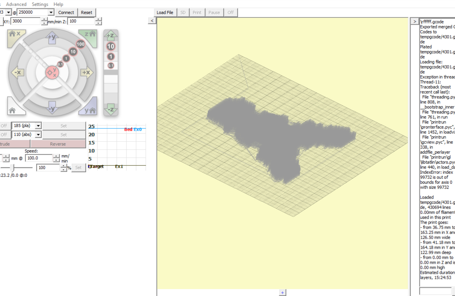Expand the 185 (pla) temperature dropdown
This screenshot has height=296, width=455.
coord(38,126)
